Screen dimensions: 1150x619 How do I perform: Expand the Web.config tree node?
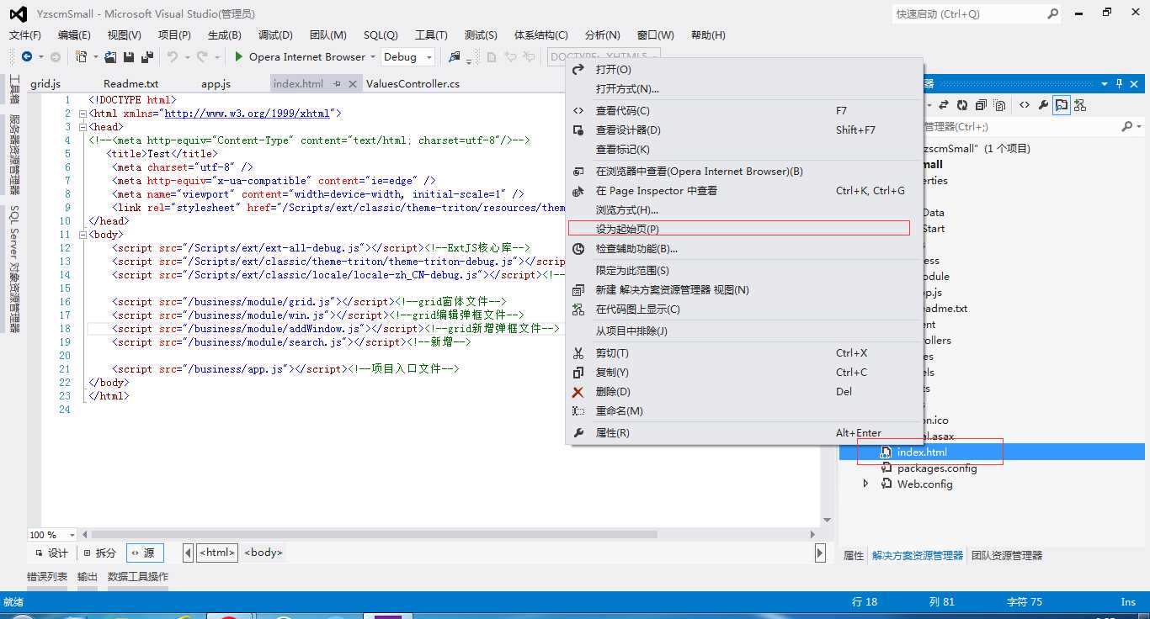tap(865, 484)
